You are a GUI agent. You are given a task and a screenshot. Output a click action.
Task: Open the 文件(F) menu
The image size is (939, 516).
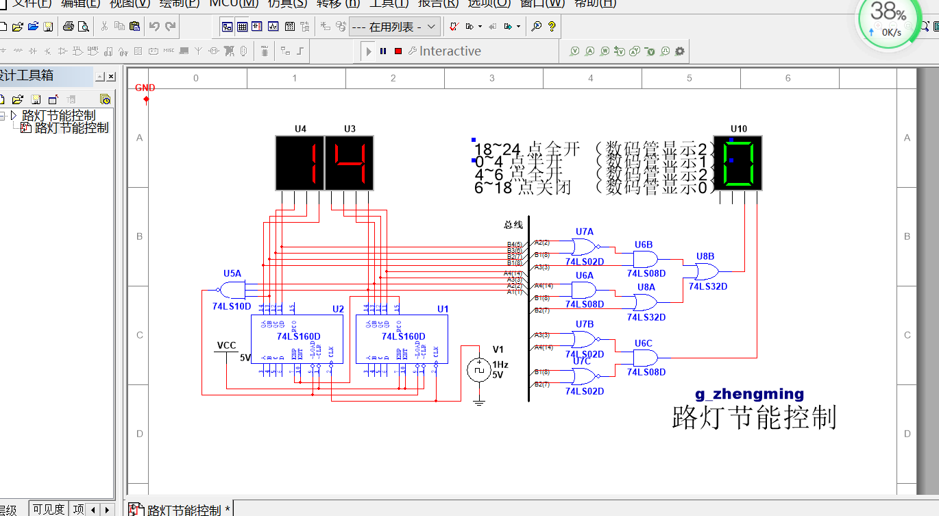[x=32, y=3]
